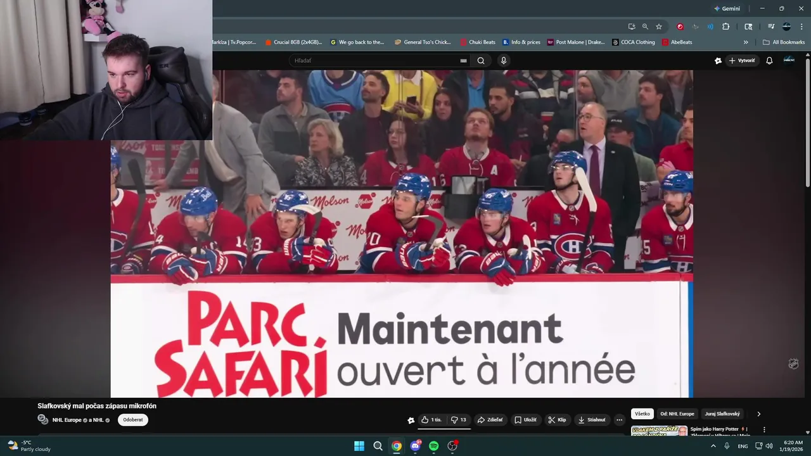Open the Chuki Beats bookmark

[x=478, y=42]
